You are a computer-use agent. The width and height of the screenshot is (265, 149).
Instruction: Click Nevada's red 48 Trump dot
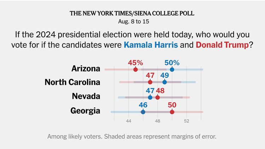(158, 98)
